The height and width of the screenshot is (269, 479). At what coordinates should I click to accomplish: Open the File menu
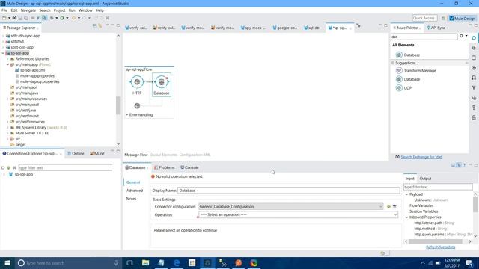point(4,10)
